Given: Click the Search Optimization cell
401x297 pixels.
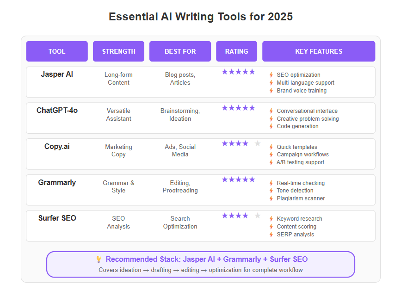Looking at the screenshot, I should tap(180, 223).
